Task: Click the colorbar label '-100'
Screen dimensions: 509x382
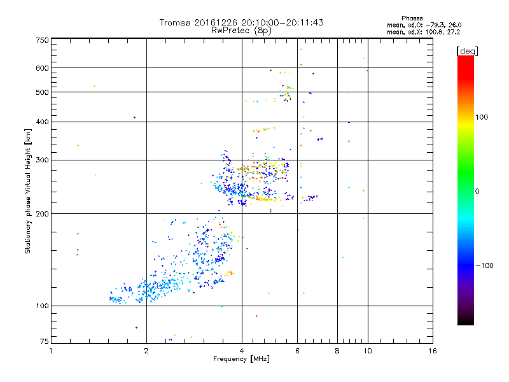Action: 484,265
